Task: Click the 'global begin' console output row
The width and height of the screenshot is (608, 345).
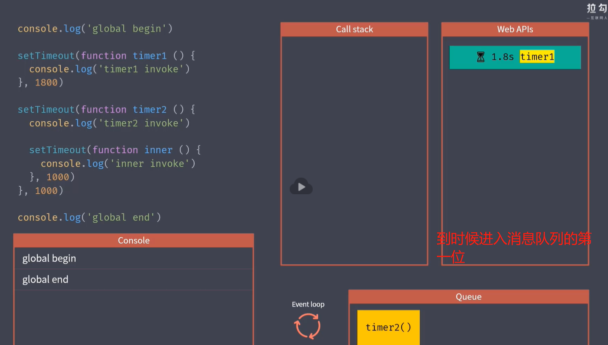Action: [x=133, y=258]
